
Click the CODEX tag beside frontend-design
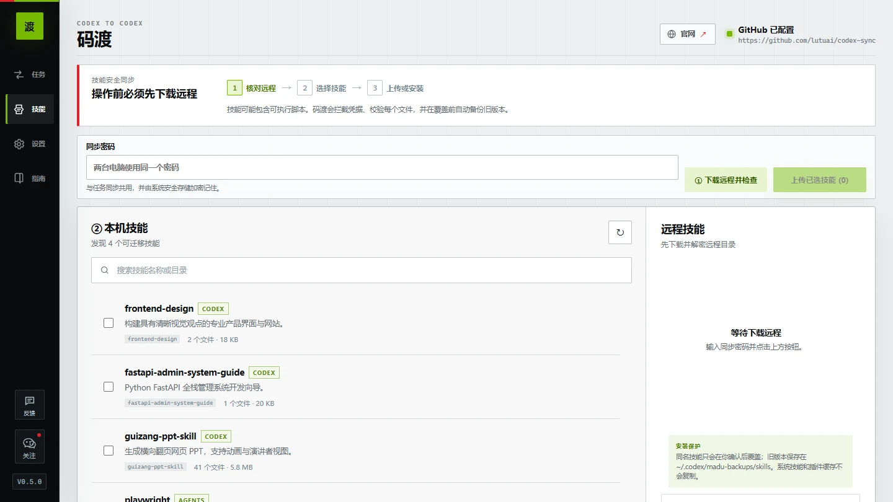pyautogui.click(x=213, y=309)
